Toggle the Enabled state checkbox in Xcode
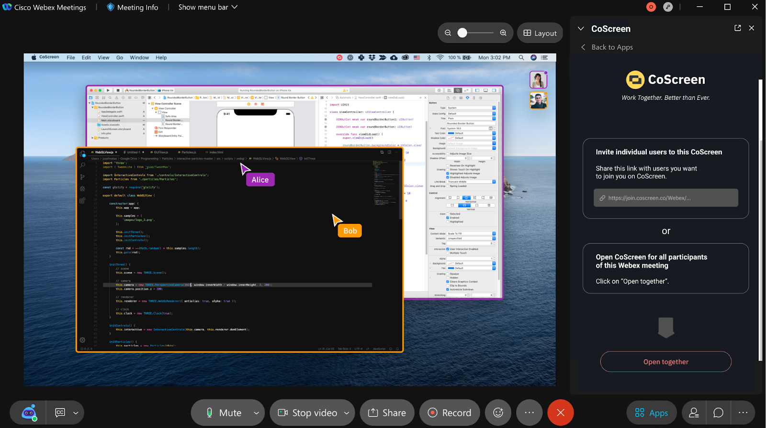The image size is (766, 428). (448, 218)
